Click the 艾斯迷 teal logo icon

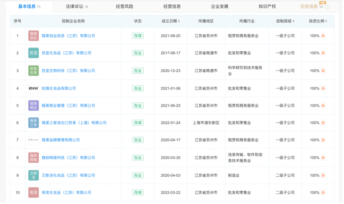tap(33, 175)
